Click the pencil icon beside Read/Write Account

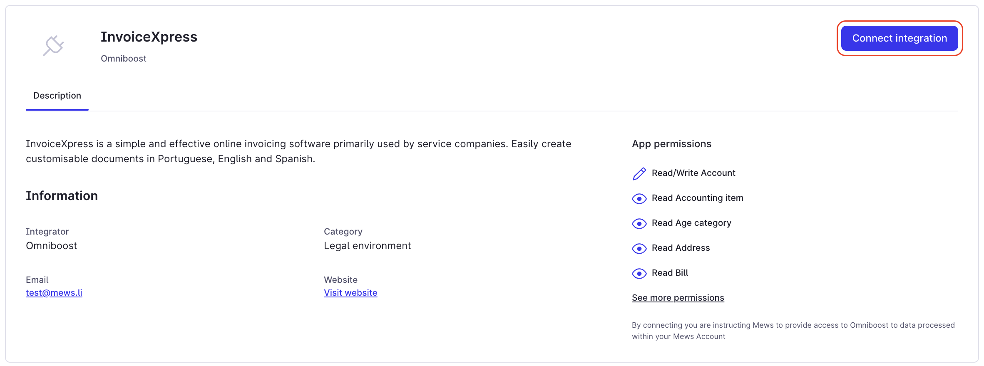tap(639, 173)
